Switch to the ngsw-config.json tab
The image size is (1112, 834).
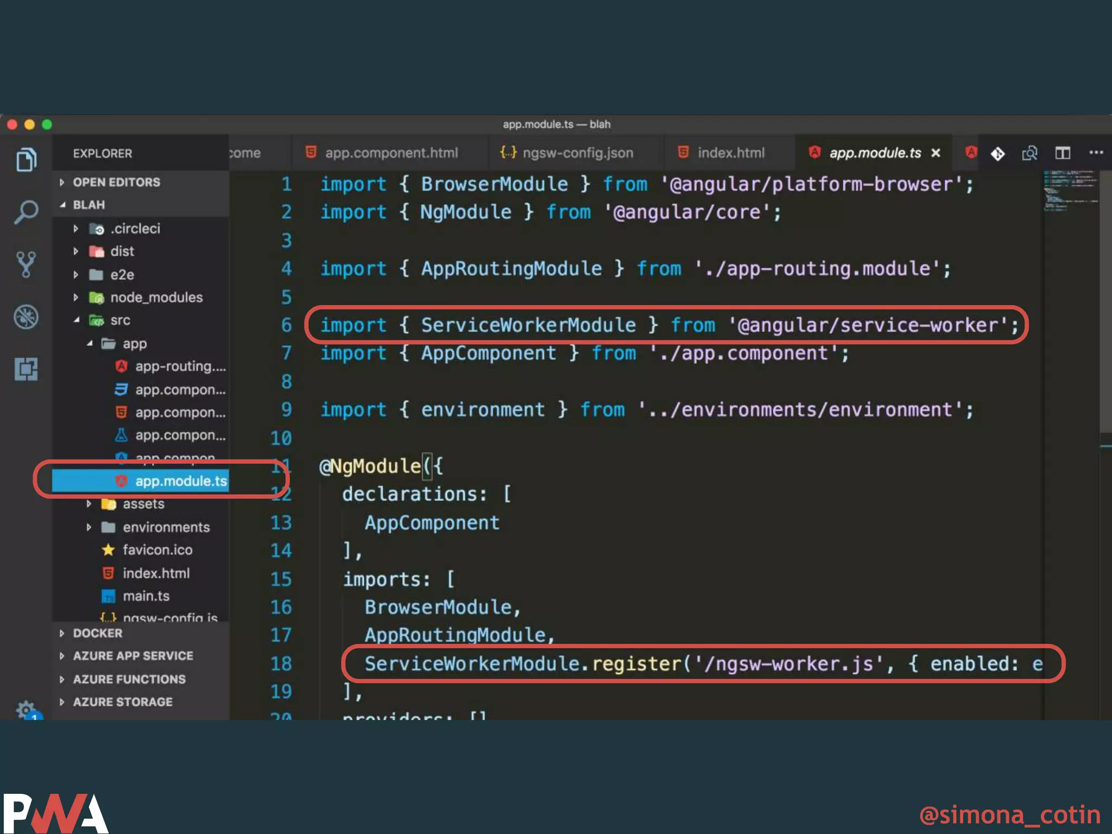click(577, 153)
